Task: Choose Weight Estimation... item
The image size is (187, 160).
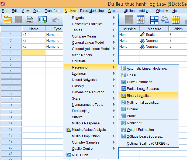Action: [x=148, y=130]
